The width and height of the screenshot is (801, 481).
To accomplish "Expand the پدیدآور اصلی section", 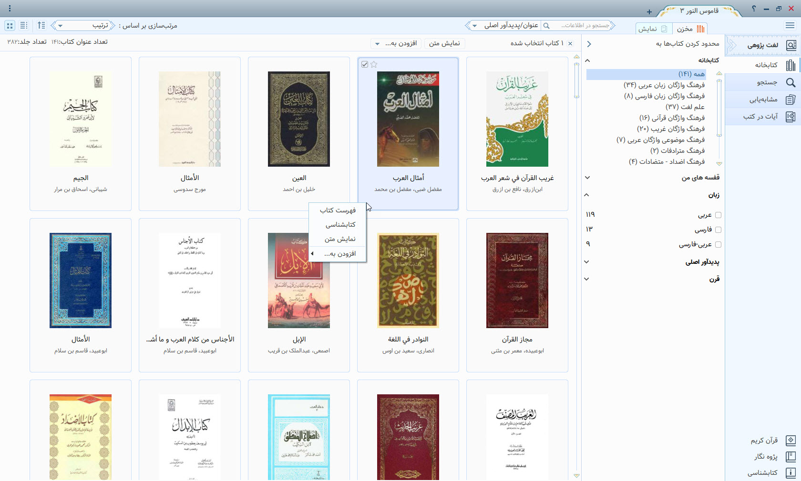I will point(586,262).
